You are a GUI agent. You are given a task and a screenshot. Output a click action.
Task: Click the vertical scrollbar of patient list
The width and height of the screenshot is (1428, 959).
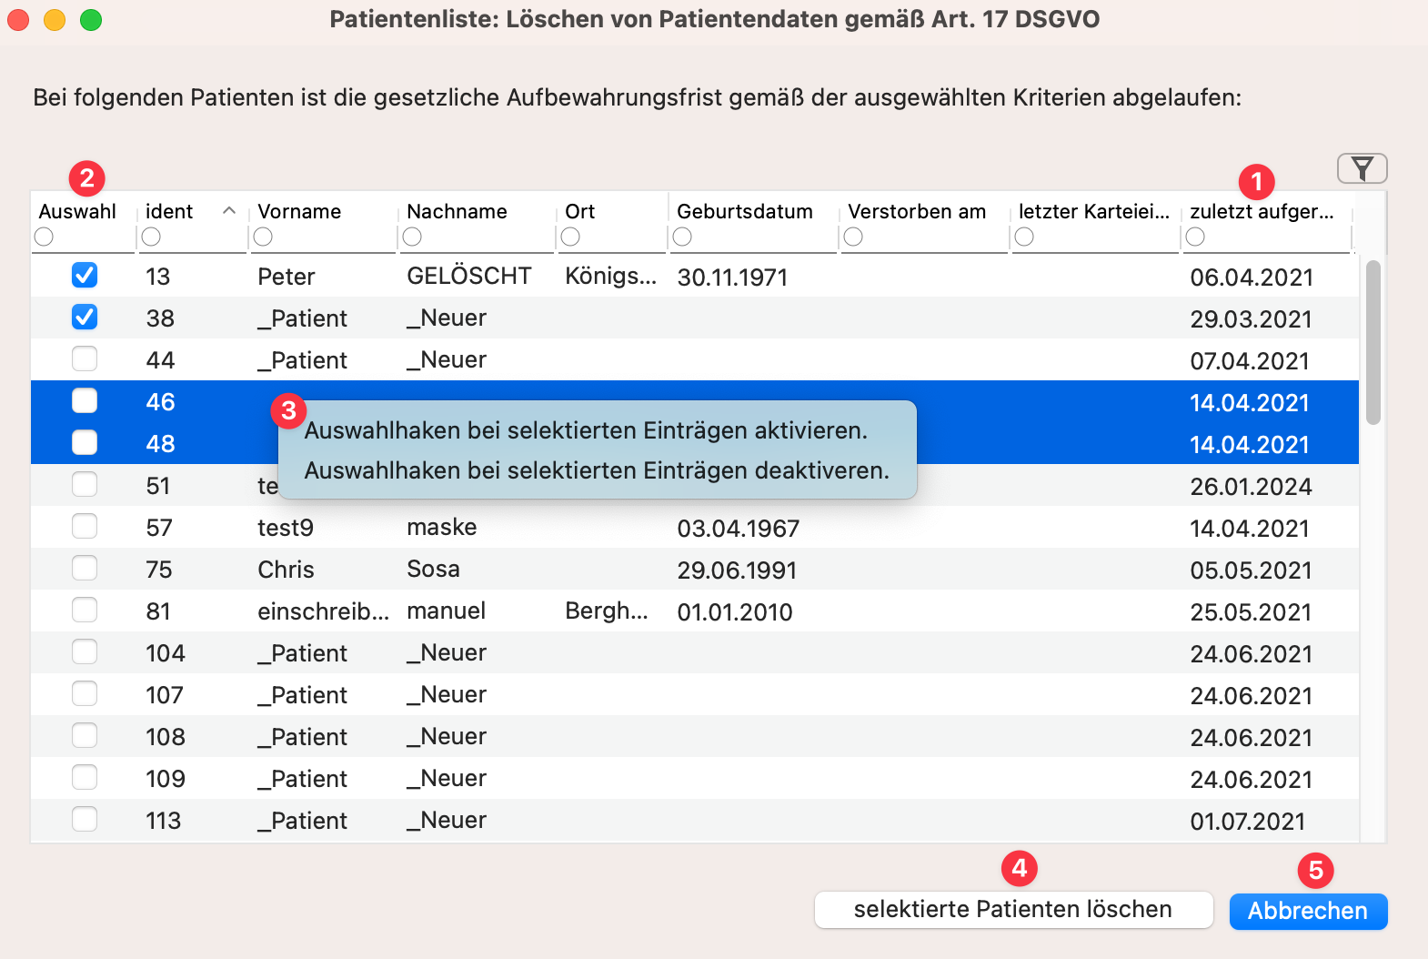[1373, 342]
